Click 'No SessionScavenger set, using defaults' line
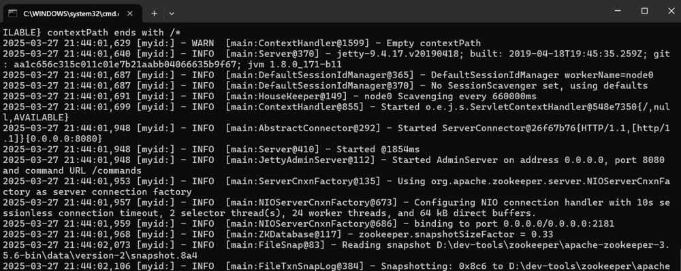Screen dimensions: 681x271 coord(539,86)
